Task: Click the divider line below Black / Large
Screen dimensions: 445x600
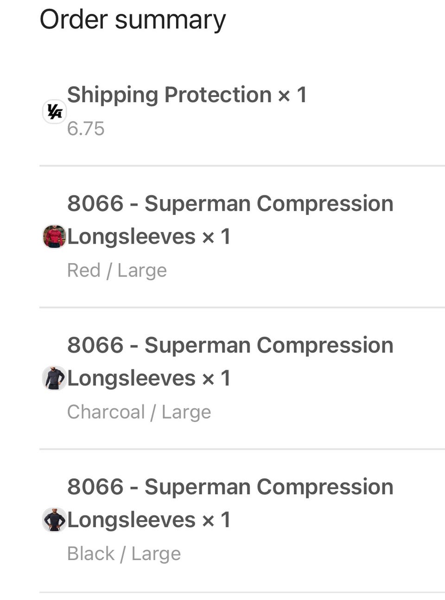Action: coord(242,592)
